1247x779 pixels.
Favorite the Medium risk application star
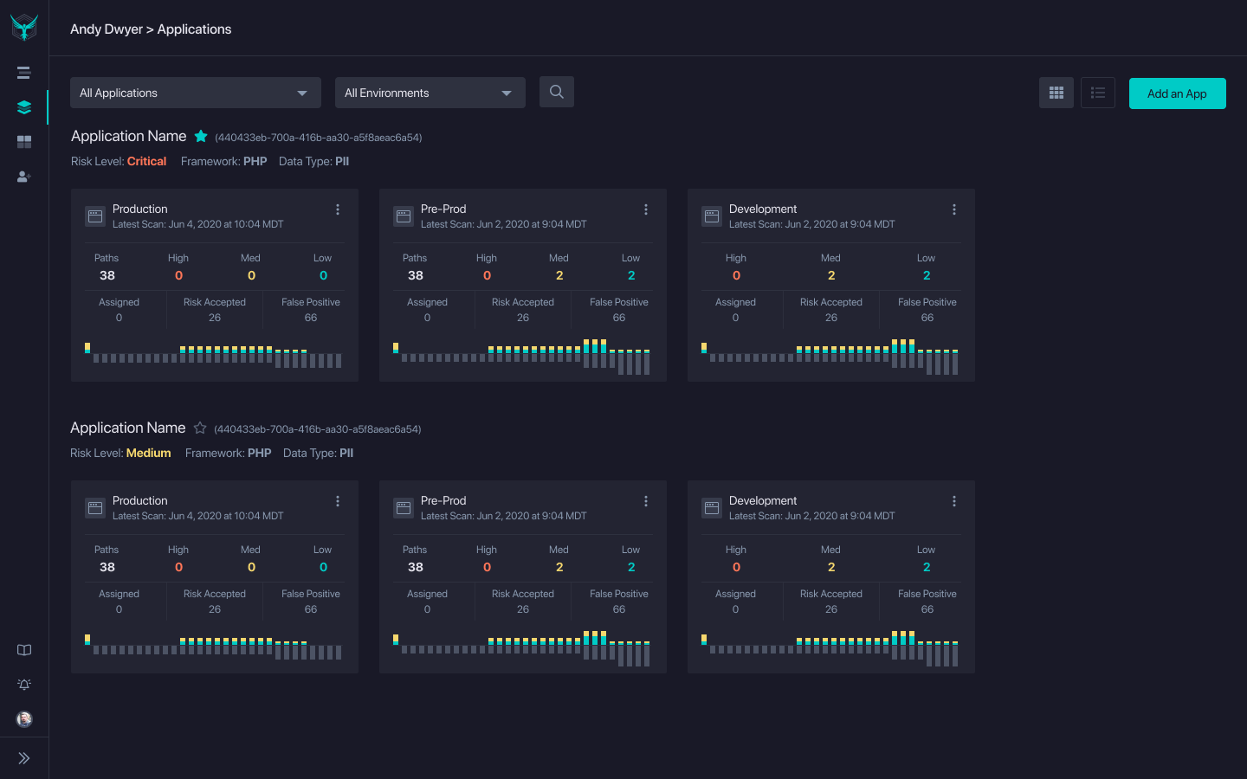coord(200,428)
